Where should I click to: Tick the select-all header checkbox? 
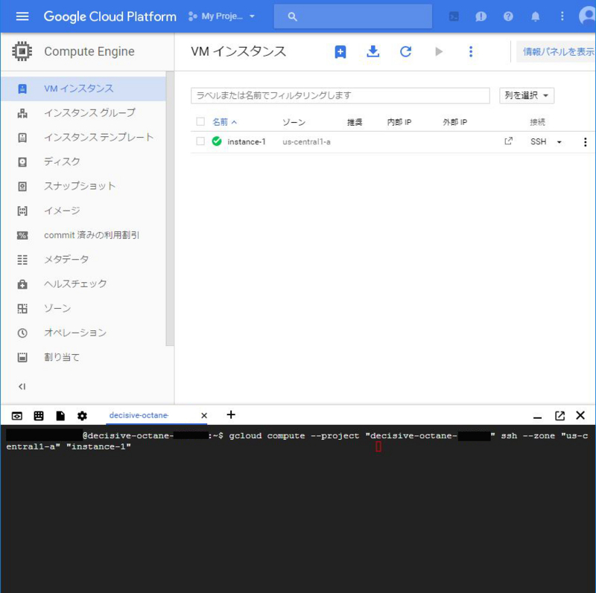coord(200,121)
